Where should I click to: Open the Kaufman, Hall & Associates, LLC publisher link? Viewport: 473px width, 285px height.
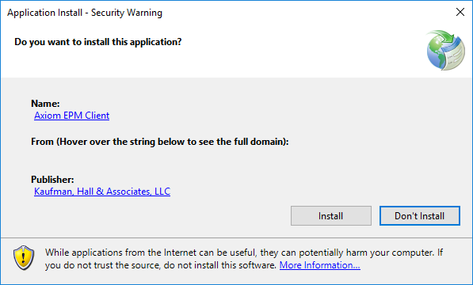pos(102,192)
